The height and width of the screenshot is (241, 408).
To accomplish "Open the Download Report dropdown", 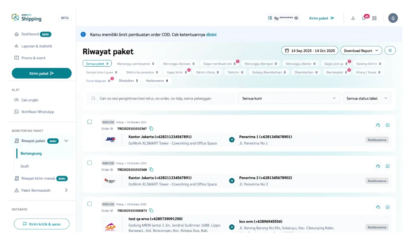I will tap(361, 51).
